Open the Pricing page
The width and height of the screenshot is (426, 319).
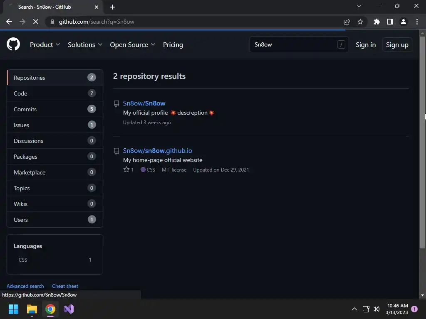[x=173, y=44]
